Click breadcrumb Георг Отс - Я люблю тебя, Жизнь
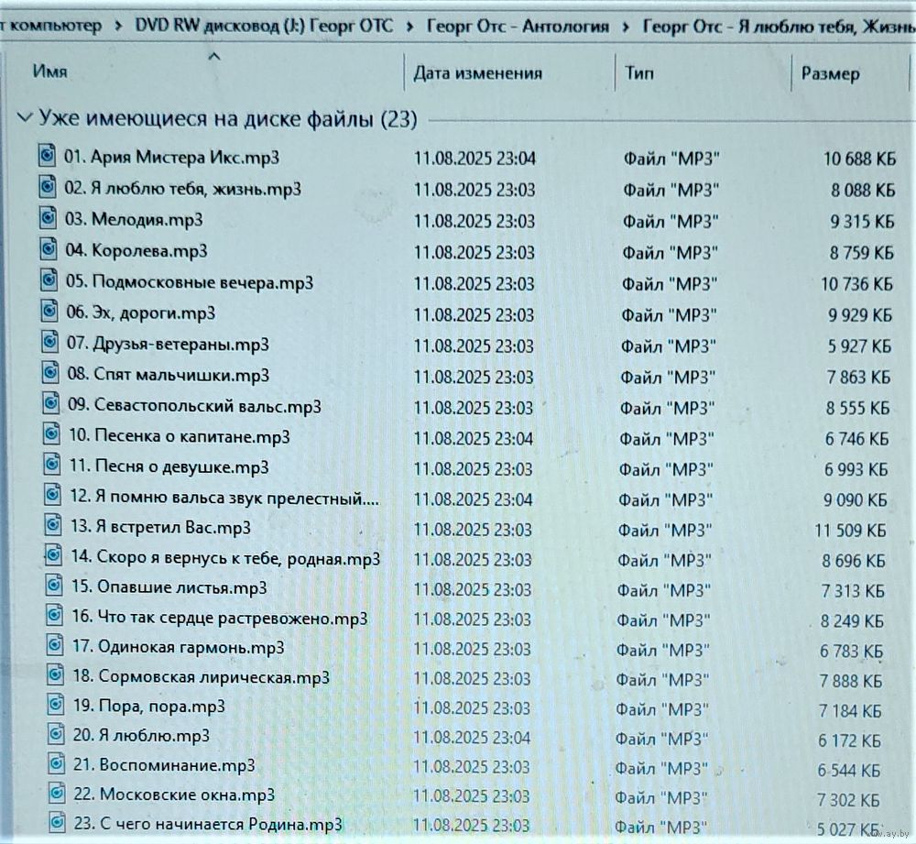Viewport: 916px width, 844px height. coord(779,27)
